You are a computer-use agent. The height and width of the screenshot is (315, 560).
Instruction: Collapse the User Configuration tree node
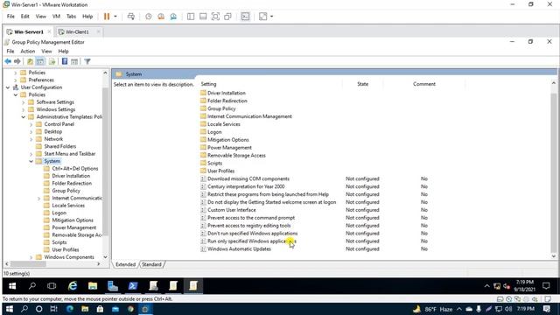pos(8,87)
